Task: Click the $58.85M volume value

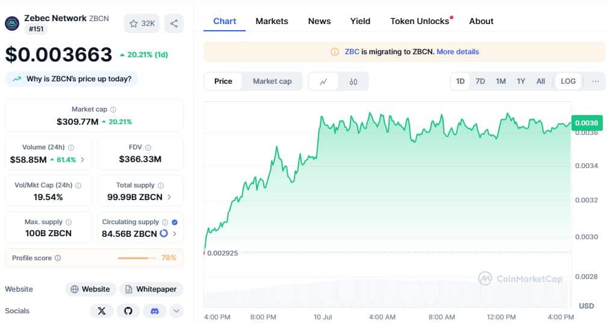Action: [28, 160]
